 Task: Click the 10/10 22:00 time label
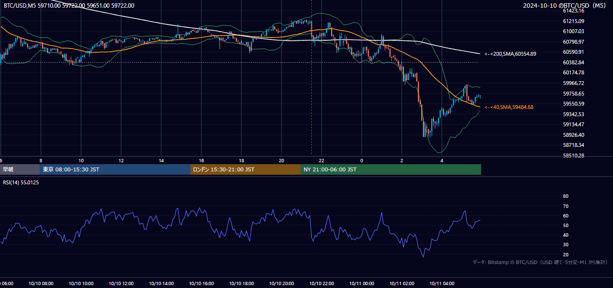[321, 284]
